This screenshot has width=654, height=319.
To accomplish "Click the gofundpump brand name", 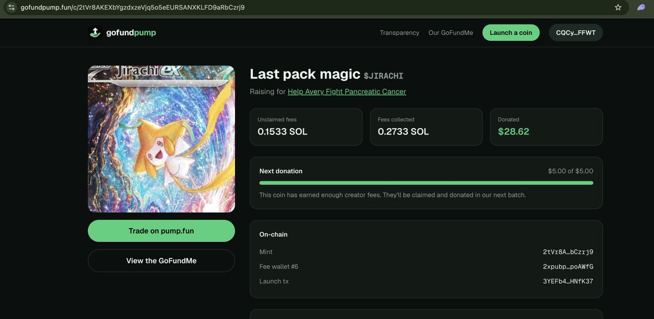I will [131, 33].
